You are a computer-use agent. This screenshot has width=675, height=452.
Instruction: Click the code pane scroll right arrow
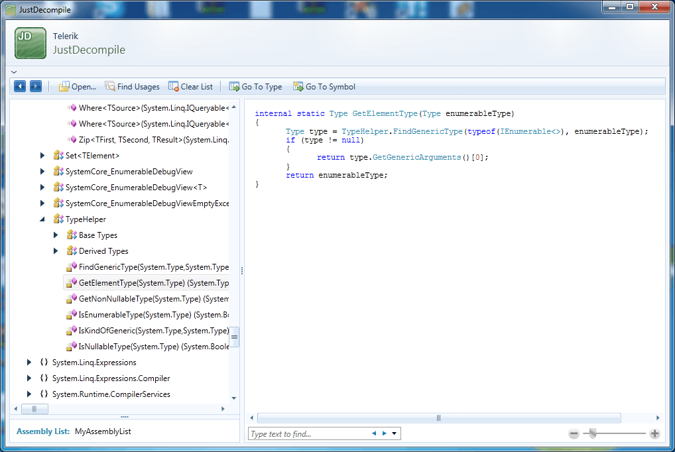pyautogui.click(x=658, y=418)
